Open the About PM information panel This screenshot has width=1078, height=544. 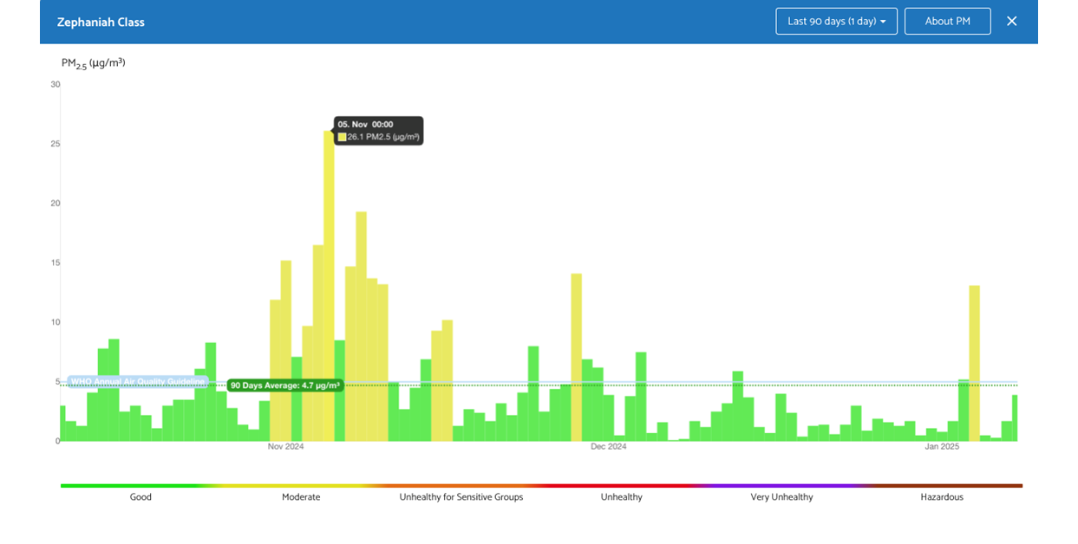[x=947, y=21]
